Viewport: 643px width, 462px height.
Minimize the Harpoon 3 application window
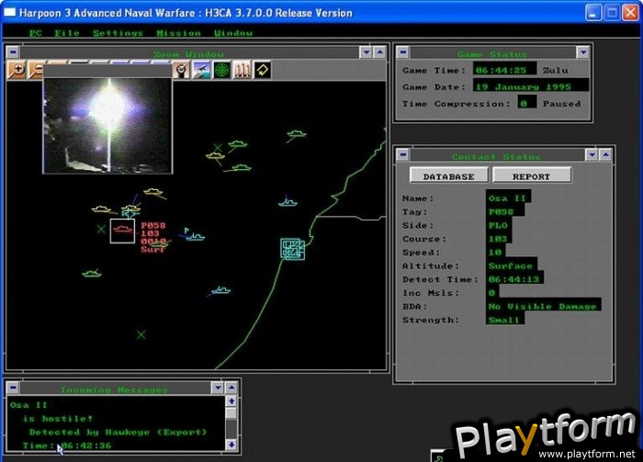(x=593, y=12)
